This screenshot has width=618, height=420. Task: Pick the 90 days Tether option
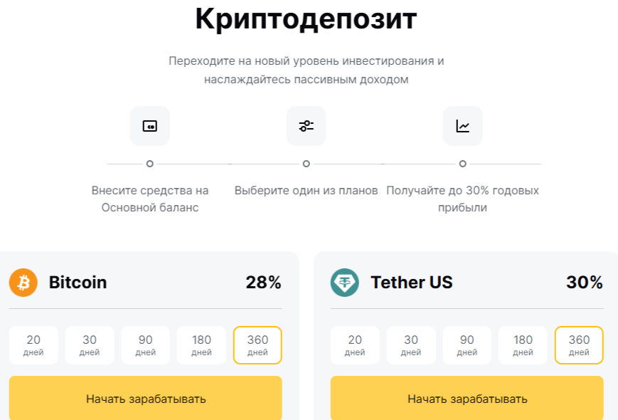click(467, 345)
